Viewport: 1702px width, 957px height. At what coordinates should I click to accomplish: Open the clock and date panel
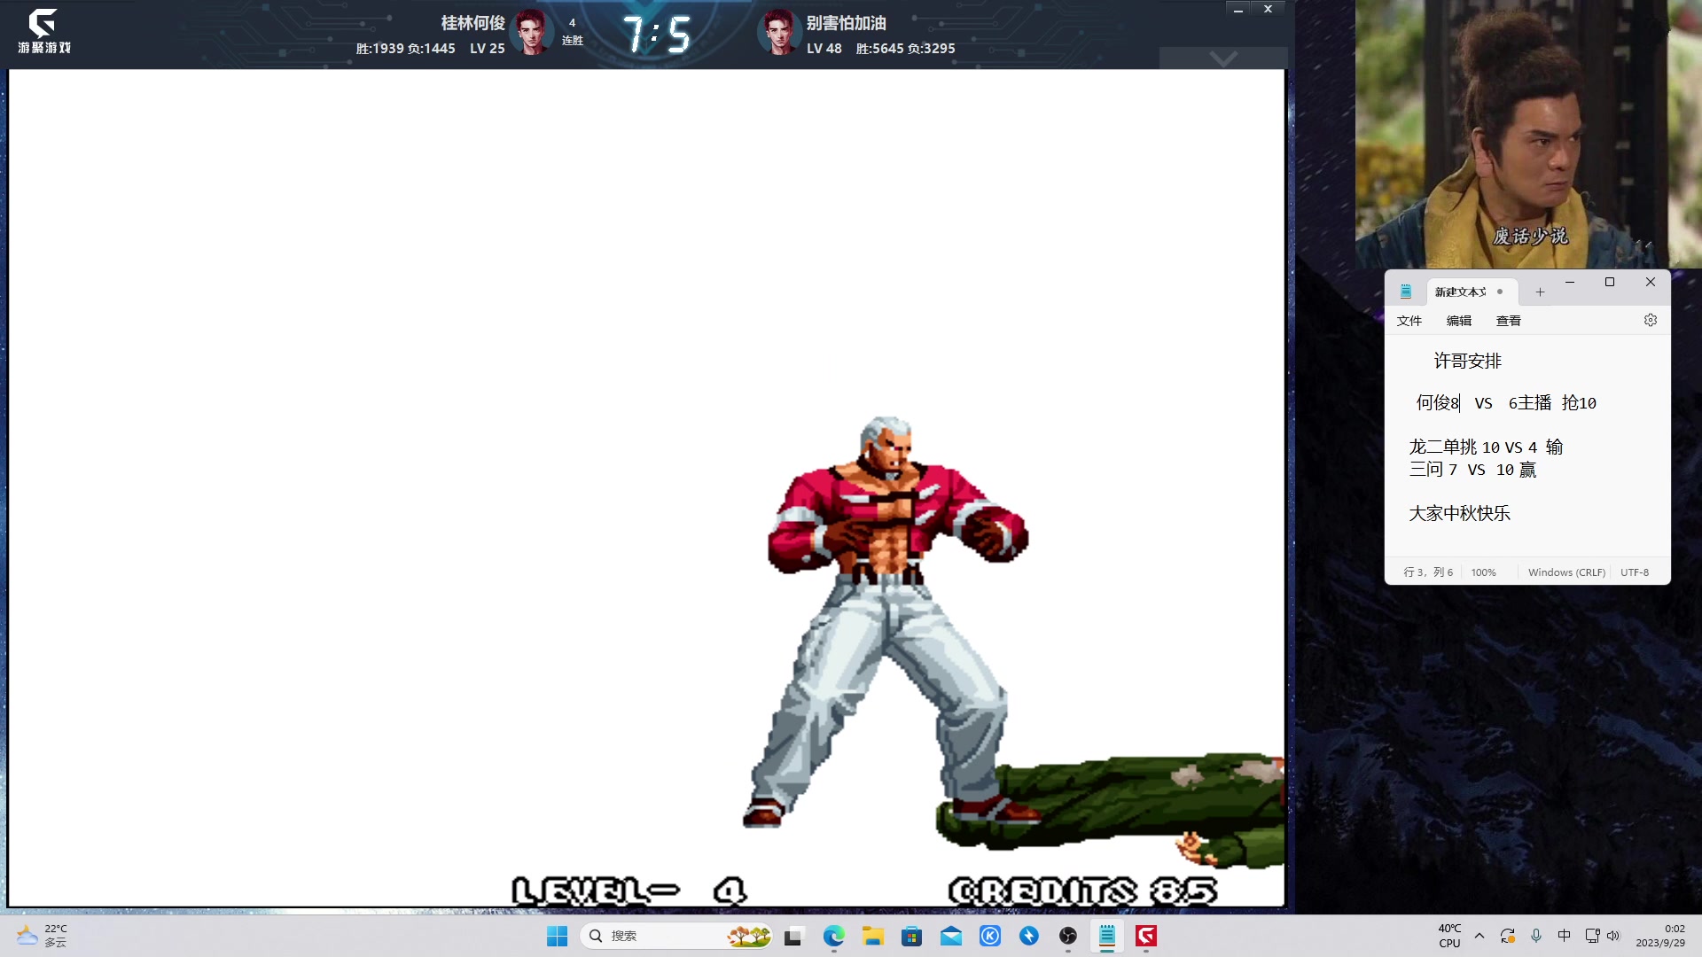click(1660, 936)
